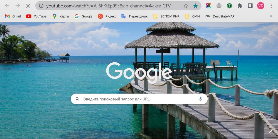Screen dimensions: 278x139
Task: Click the browser Forward arrow
Action: click(x=18, y=6)
